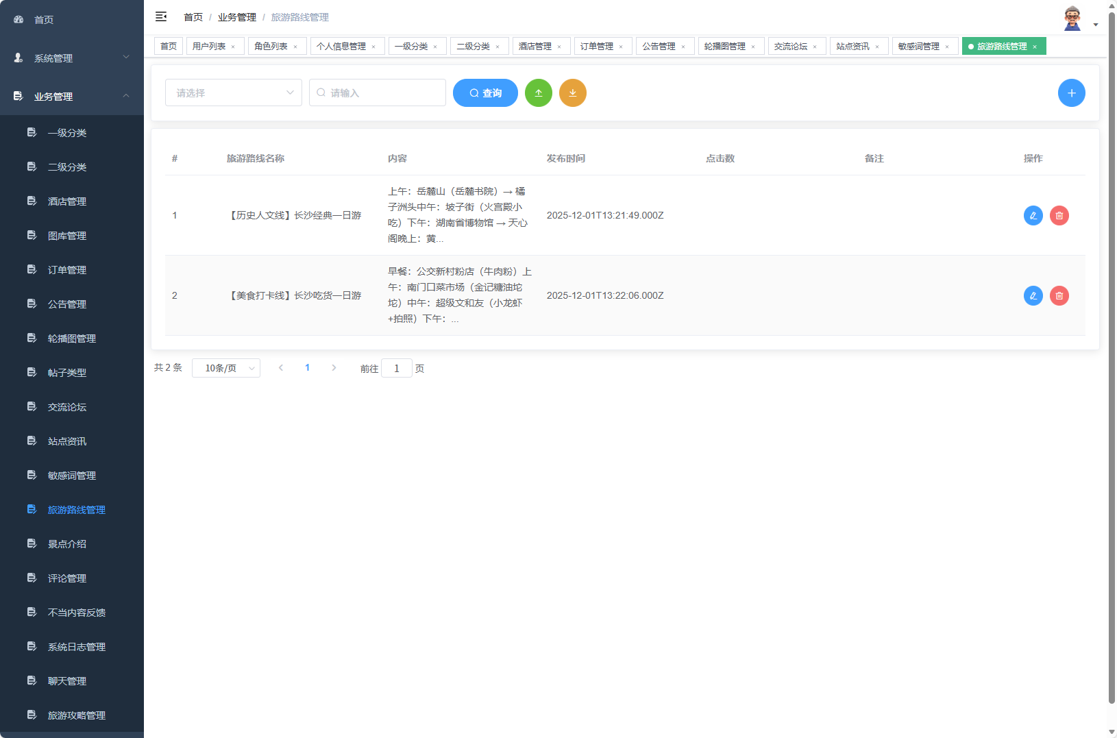The width and height of the screenshot is (1117, 738).
Task: Open the 10条/页 page size dropdown
Action: tap(226, 368)
